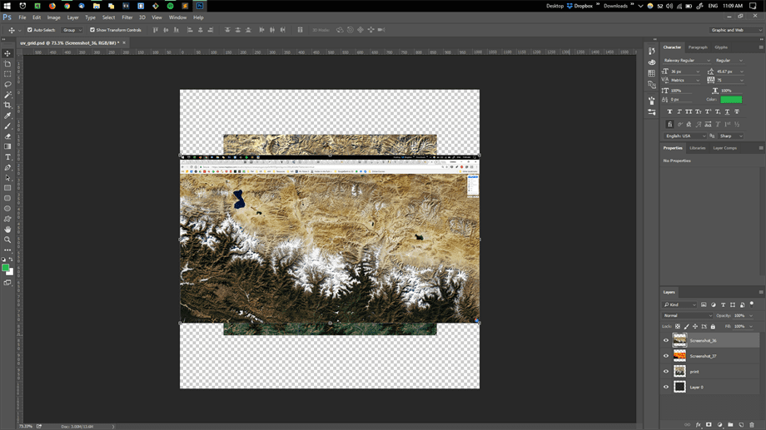The width and height of the screenshot is (766, 430).
Task: Select the Crop tool
Action: coord(7,105)
